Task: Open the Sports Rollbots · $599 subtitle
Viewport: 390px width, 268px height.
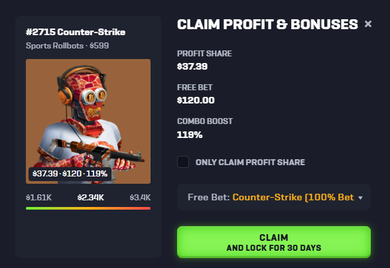Action: point(68,46)
